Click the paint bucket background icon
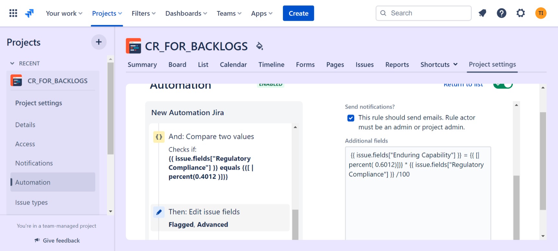The image size is (558, 251). (260, 46)
